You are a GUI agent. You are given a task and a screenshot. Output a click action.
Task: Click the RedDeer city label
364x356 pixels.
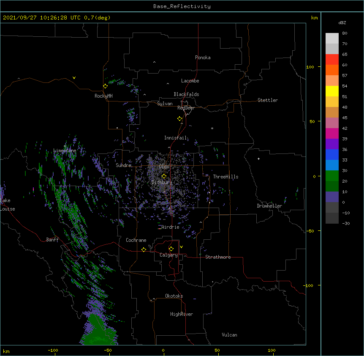pos(186,108)
